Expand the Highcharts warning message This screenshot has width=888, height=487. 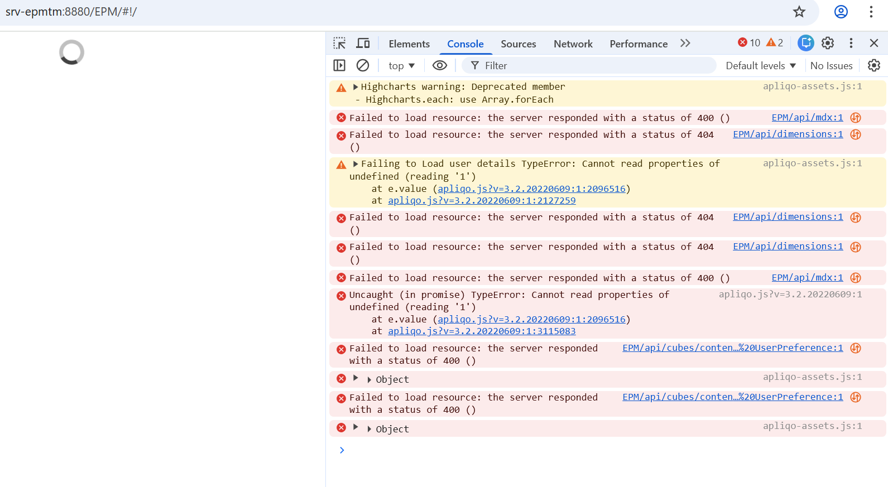[356, 87]
